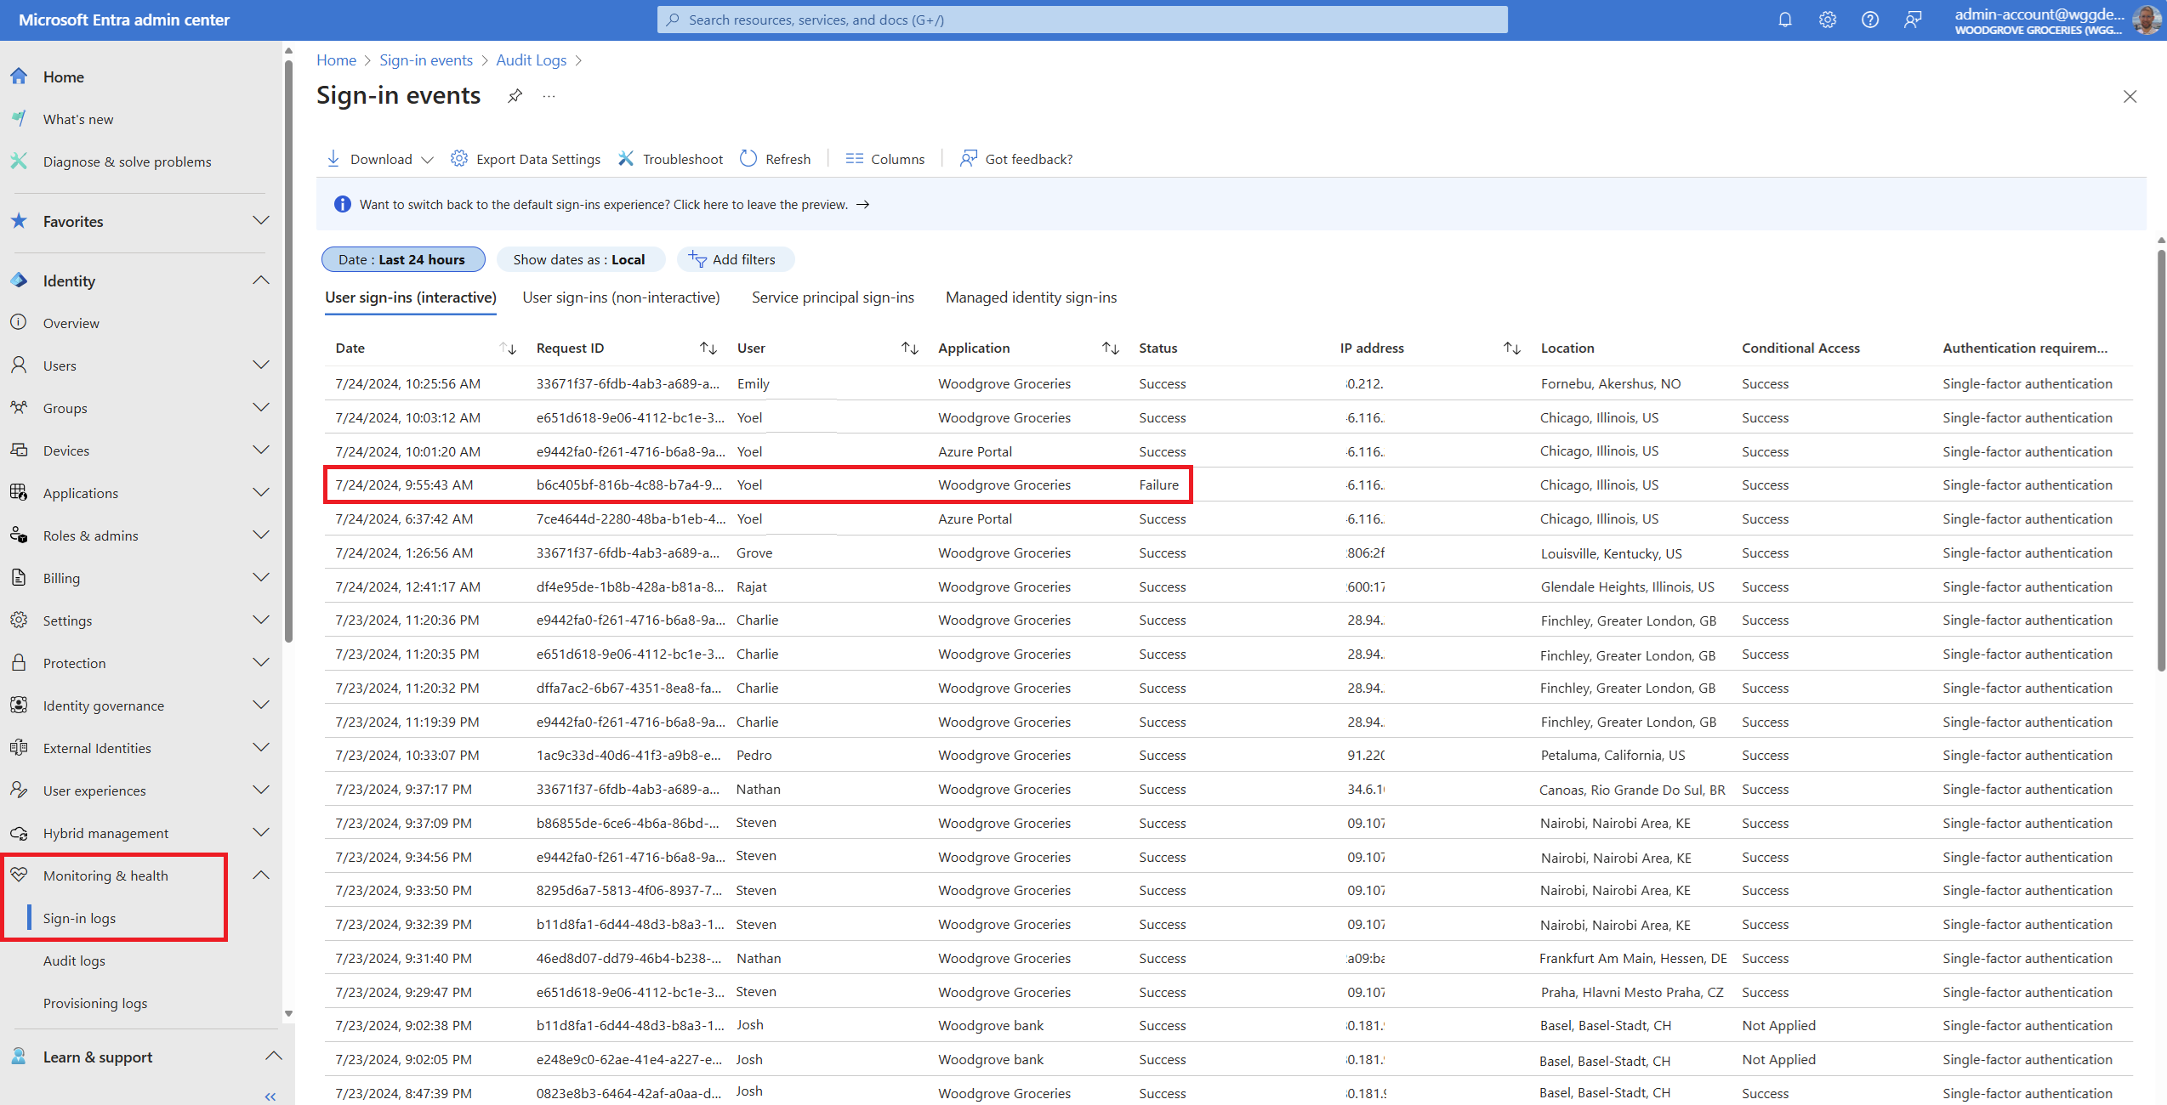This screenshot has height=1105, width=2167.
Task: Open the portal settings gear icon
Action: click(x=1828, y=20)
